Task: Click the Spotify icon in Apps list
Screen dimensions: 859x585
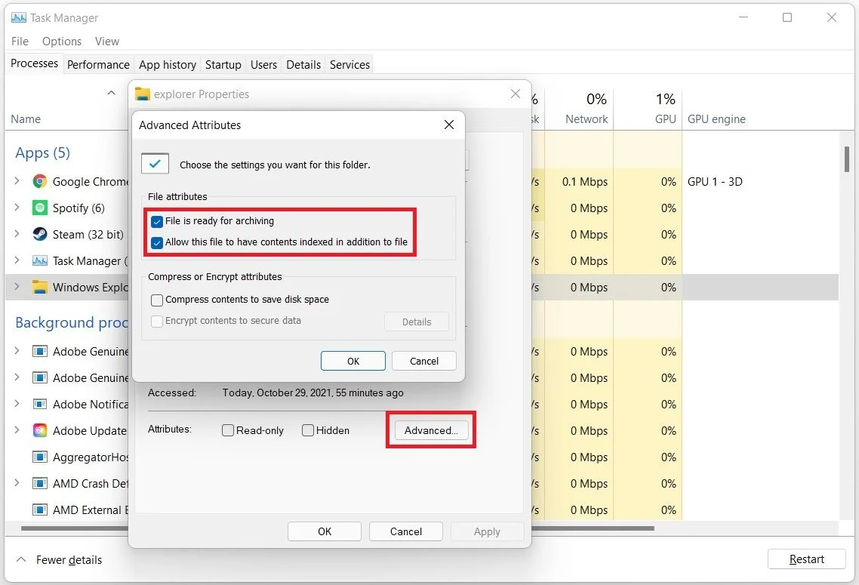Action: pyautogui.click(x=38, y=208)
